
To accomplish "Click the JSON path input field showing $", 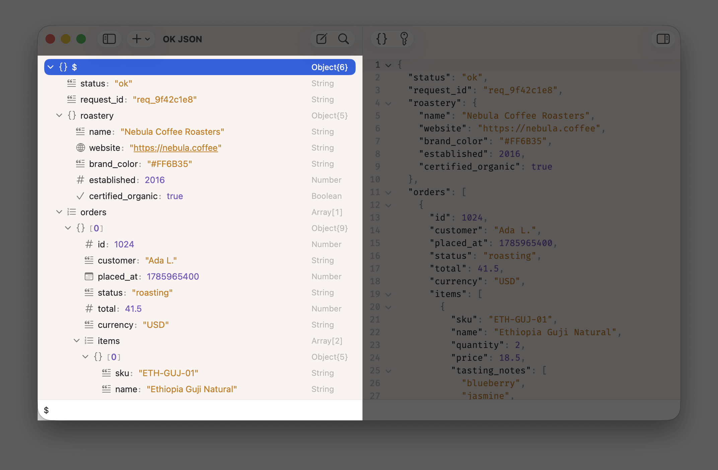I will click(x=200, y=410).
